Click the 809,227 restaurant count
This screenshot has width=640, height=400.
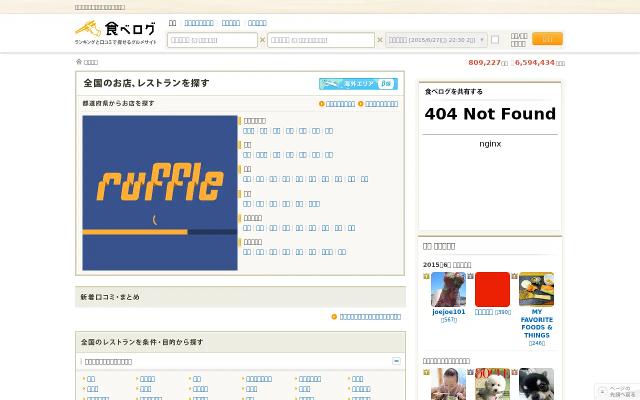coord(484,62)
